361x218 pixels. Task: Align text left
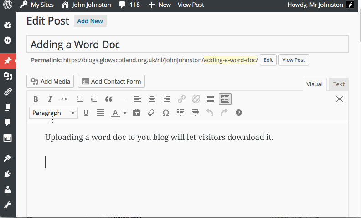pos(138,99)
